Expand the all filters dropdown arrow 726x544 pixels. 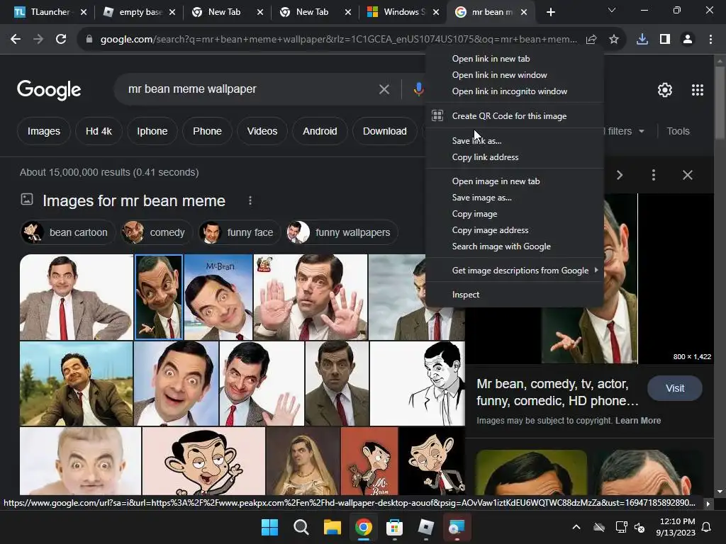pos(642,131)
